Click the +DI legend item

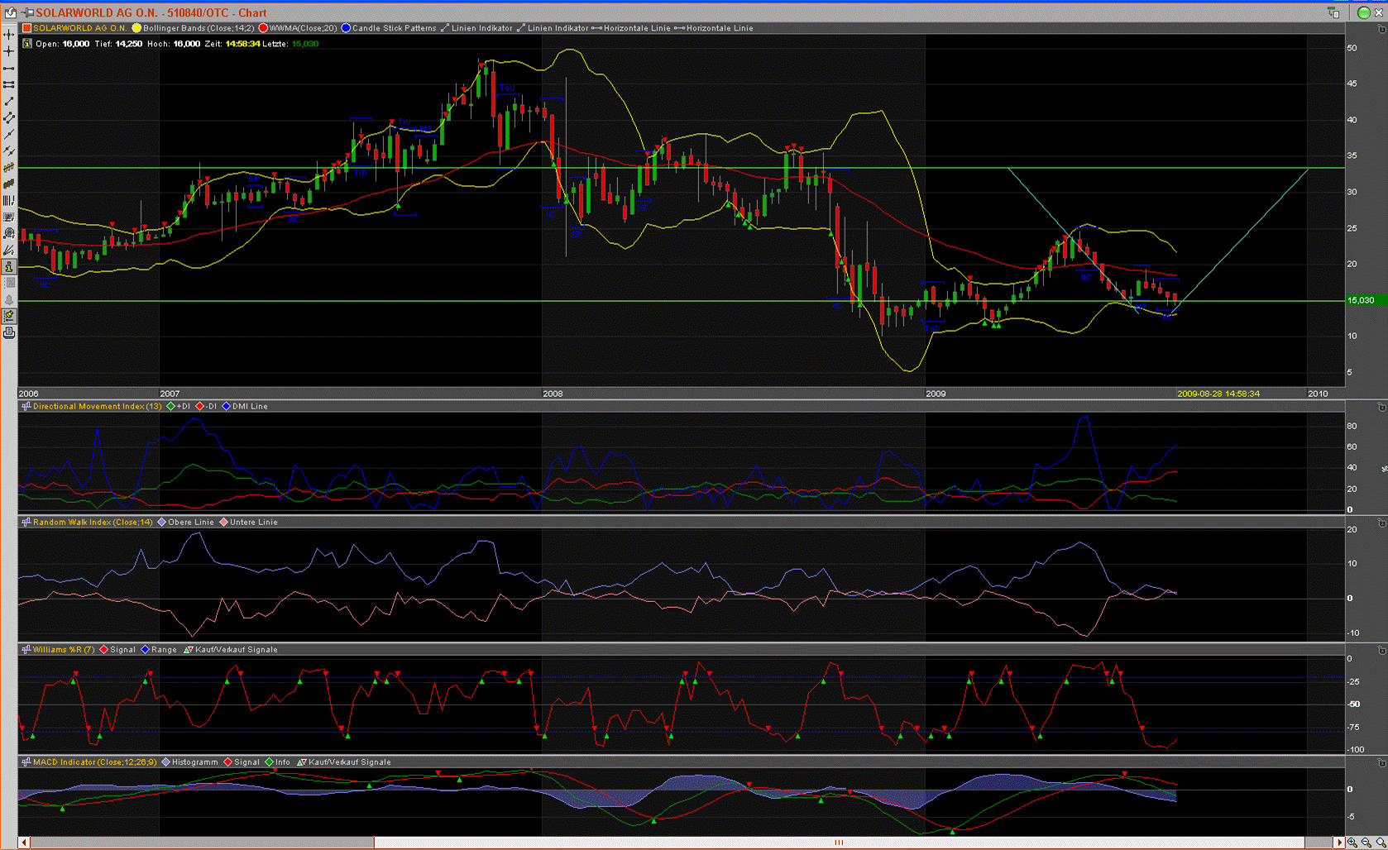179,407
